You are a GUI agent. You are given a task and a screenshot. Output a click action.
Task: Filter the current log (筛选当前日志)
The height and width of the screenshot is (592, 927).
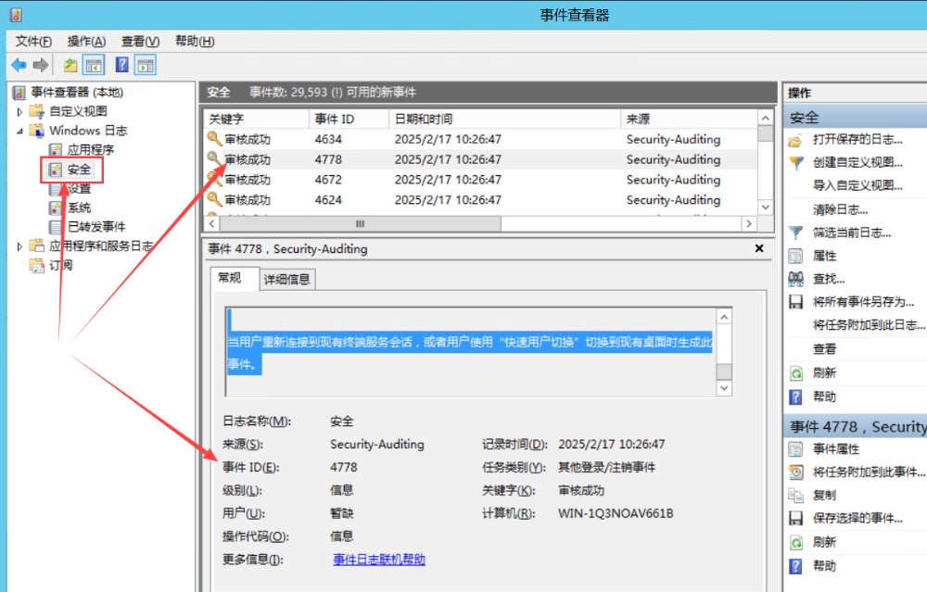[851, 233]
